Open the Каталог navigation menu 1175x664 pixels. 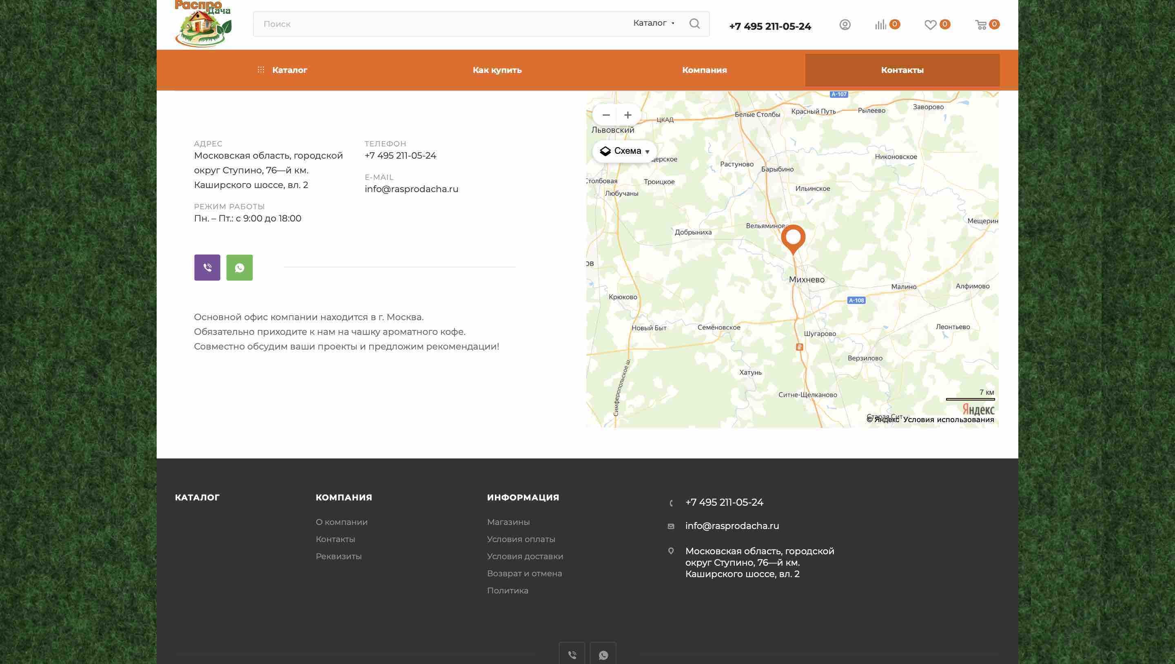click(x=282, y=70)
